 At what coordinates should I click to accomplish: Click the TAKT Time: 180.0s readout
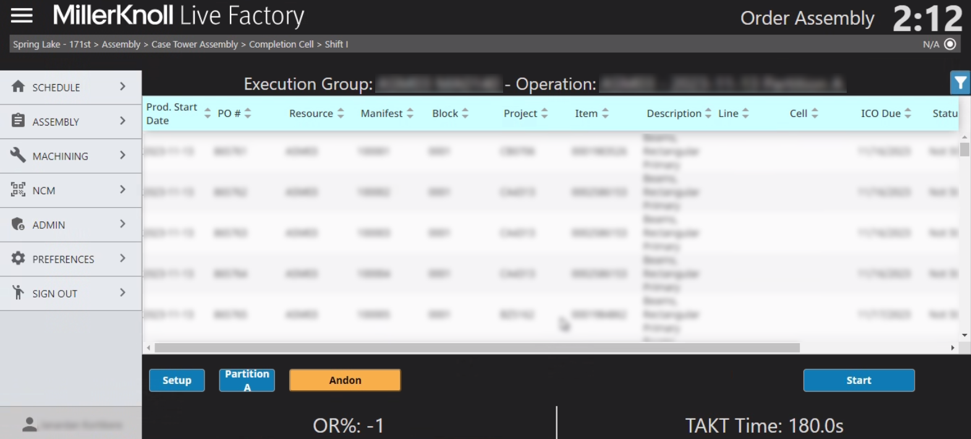[x=764, y=425]
